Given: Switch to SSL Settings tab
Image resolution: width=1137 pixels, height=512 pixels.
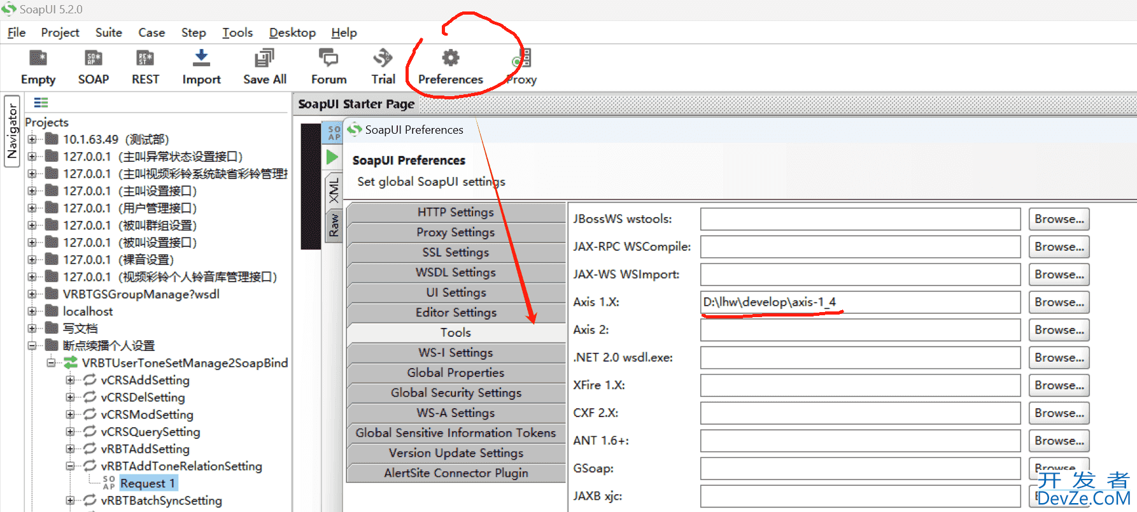Looking at the screenshot, I should click(x=456, y=252).
